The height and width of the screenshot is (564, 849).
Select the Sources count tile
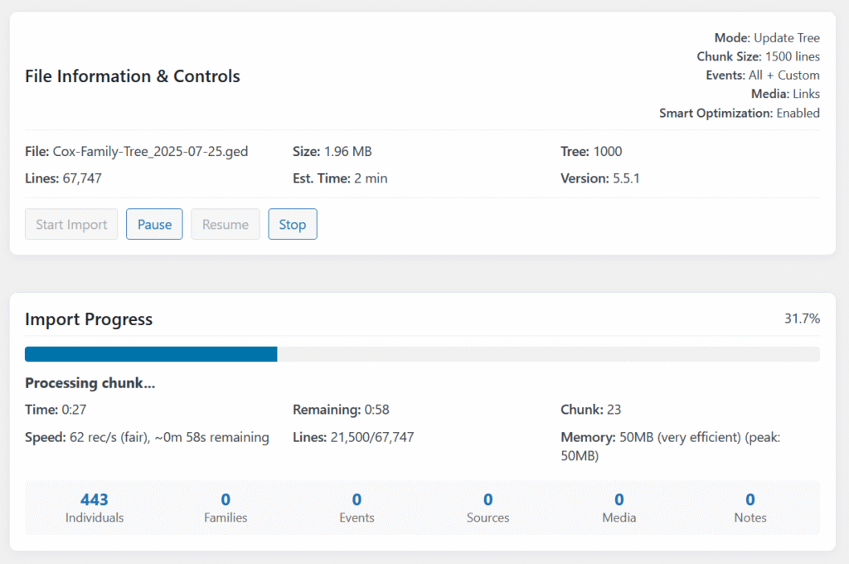pyautogui.click(x=488, y=507)
